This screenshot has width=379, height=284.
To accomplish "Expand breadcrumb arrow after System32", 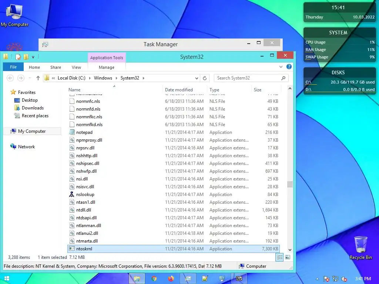I will 144,78.
